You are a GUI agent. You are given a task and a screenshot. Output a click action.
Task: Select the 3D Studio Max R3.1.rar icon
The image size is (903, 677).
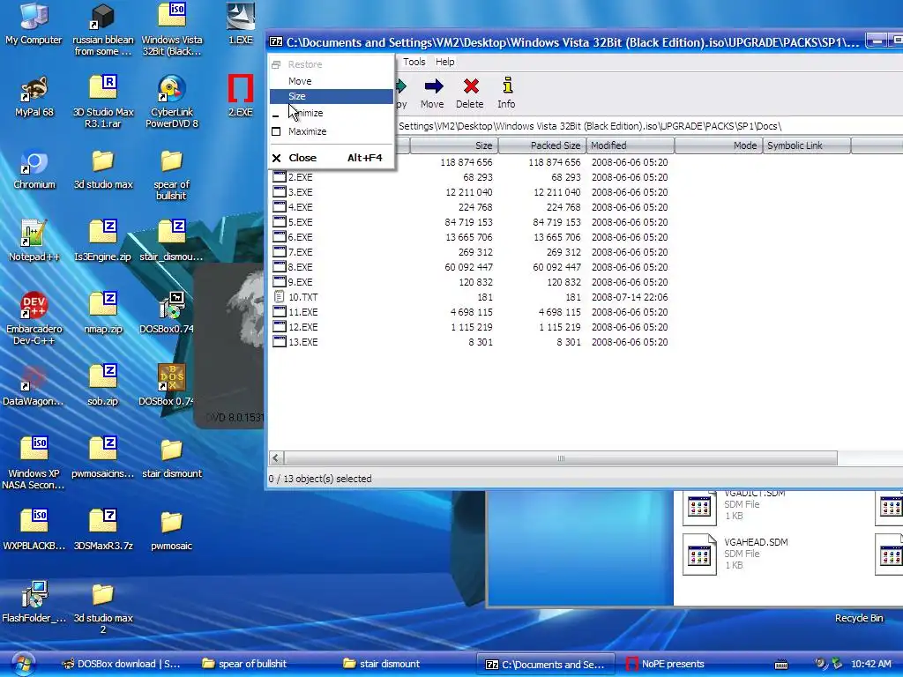103,87
